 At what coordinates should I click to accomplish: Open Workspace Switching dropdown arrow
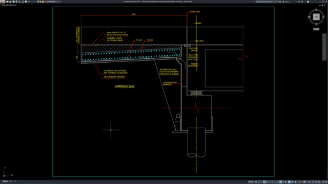point(307,182)
